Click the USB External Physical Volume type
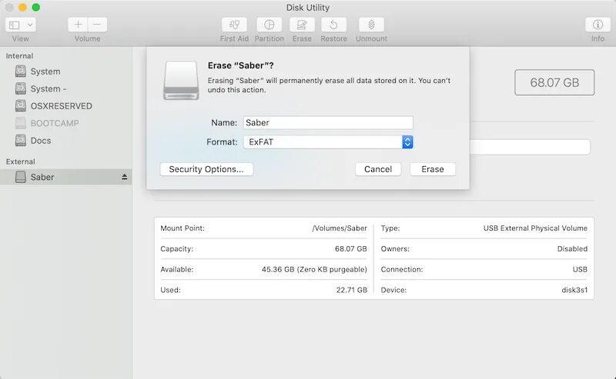 [535, 228]
